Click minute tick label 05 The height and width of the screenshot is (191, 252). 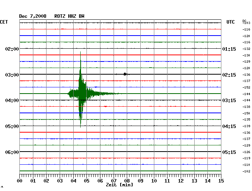click(86, 181)
